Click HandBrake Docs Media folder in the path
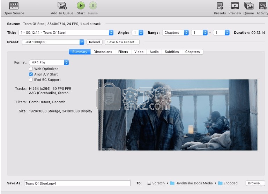Image resolution: width=268 pixels, height=194 pixels. 192,183
